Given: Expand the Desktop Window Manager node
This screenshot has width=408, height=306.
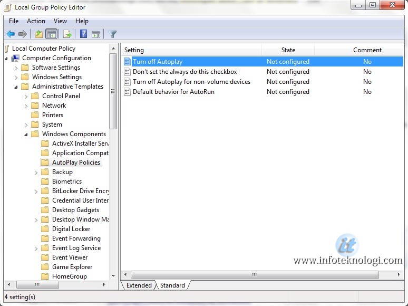Looking at the screenshot, I should [36, 220].
